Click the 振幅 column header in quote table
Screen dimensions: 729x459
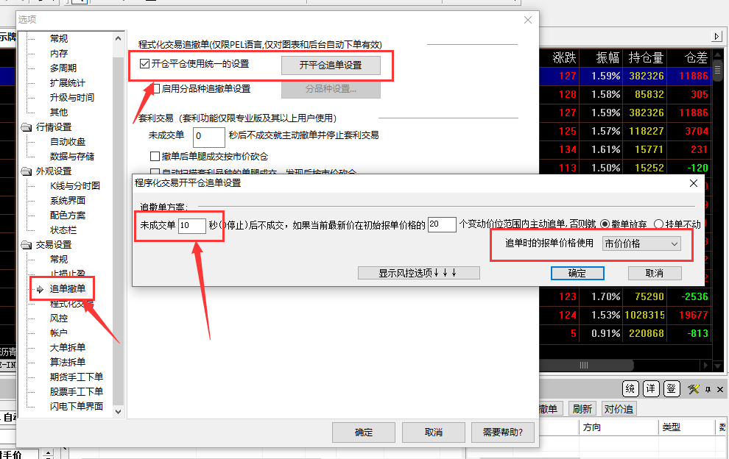[x=607, y=57]
